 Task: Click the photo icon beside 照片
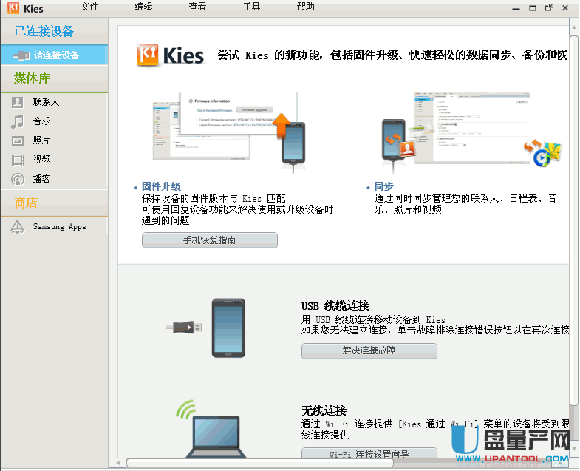tap(18, 140)
